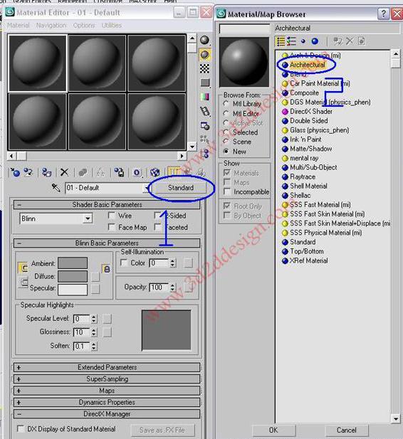Image resolution: width=403 pixels, height=439 pixels.
Task: Open the 01 - Default material name dropdown
Action: point(147,188)
